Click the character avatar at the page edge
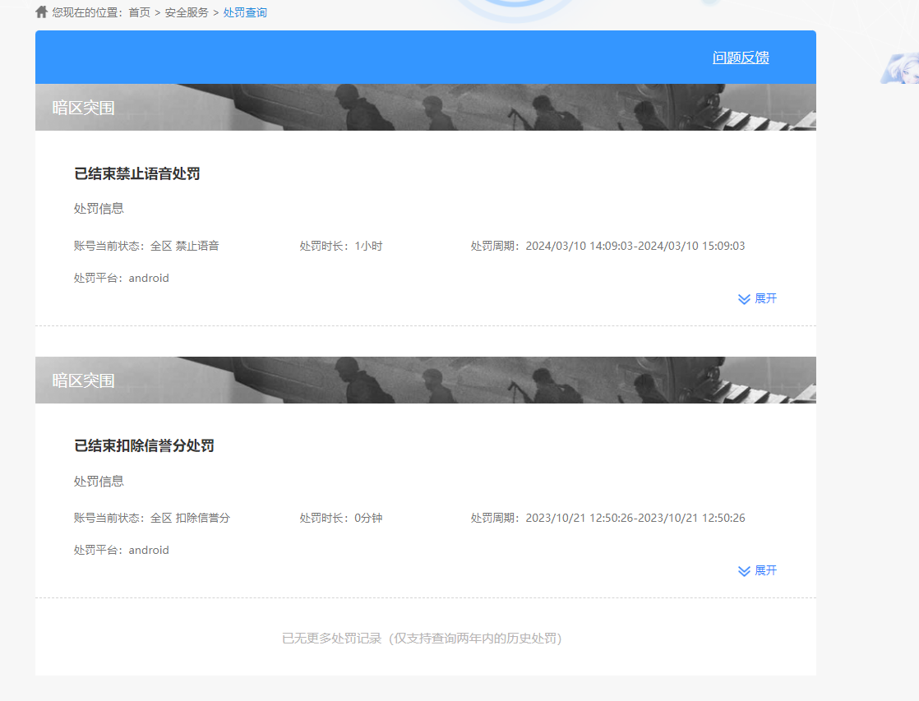Viewport: 919px width, 701px height. 900,68
